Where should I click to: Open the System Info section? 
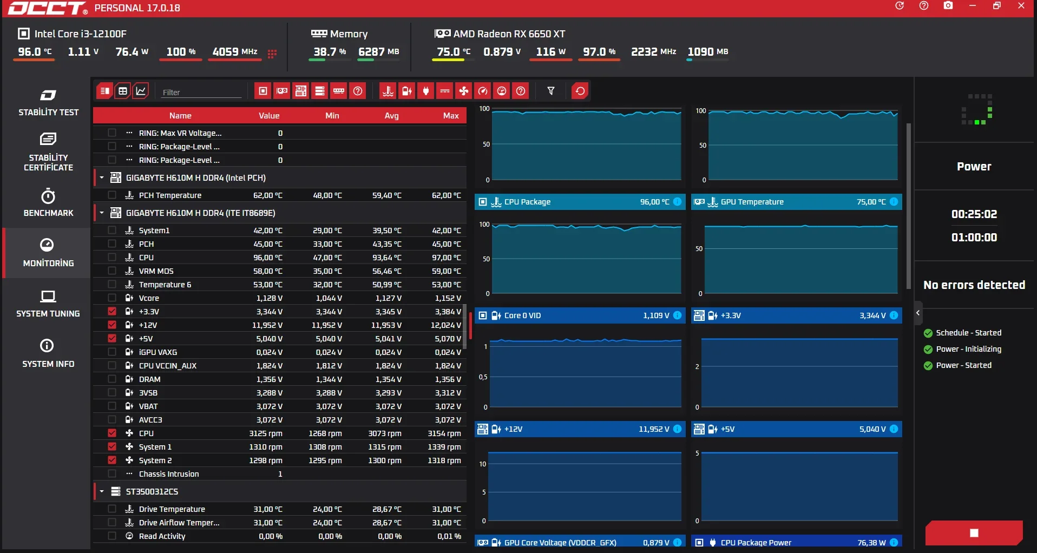(48, 354)
